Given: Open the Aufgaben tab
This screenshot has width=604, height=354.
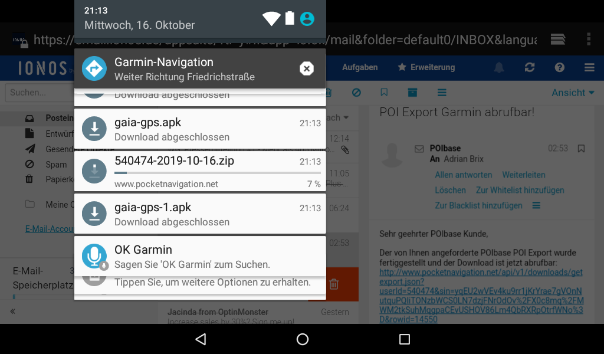Looking at the screenshot, I should pos(360,67).
